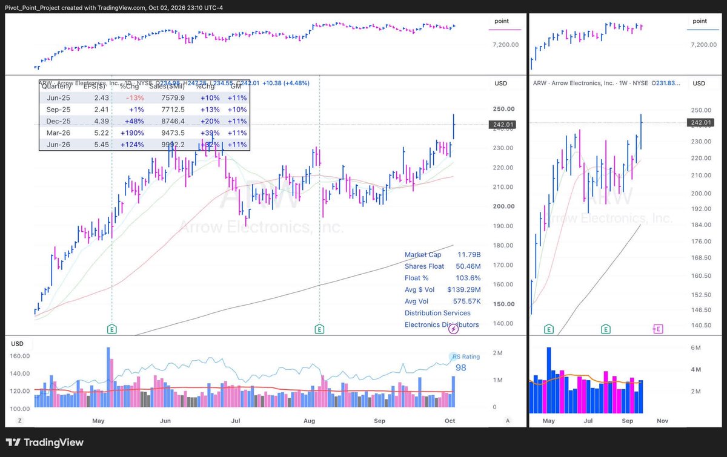Select the Avg $ Vol value $139.29M

464,290
